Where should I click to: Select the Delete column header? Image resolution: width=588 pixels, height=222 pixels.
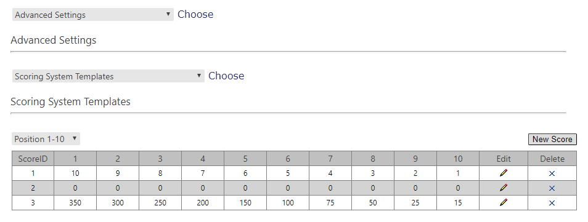click(x=552, y=159)
